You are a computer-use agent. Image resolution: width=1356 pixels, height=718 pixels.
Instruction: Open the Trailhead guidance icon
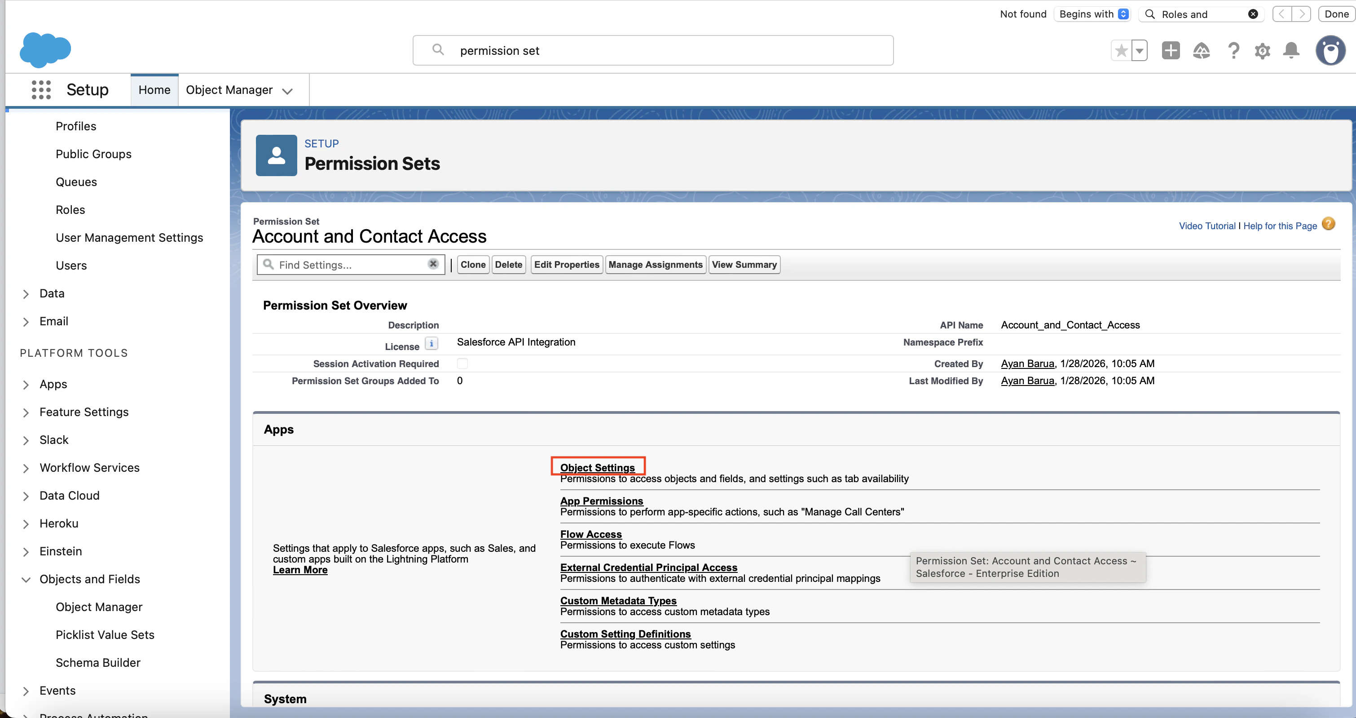1201,51
